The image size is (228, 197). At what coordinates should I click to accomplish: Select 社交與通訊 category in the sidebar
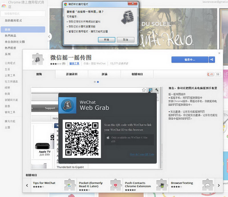coord(11,81)
